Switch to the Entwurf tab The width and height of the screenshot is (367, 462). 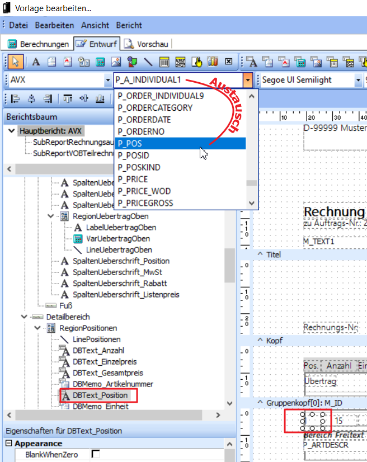pyautogui.click(x=97, y=44)
